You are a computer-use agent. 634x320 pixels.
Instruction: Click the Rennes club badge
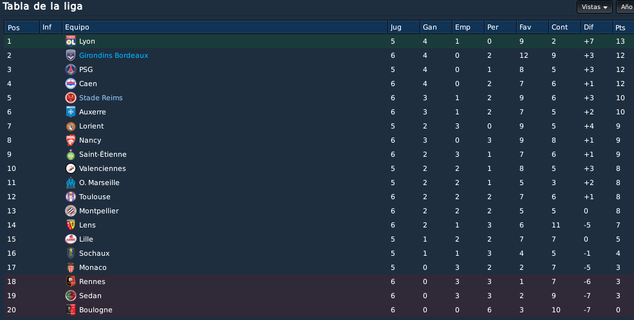point(71,281)
